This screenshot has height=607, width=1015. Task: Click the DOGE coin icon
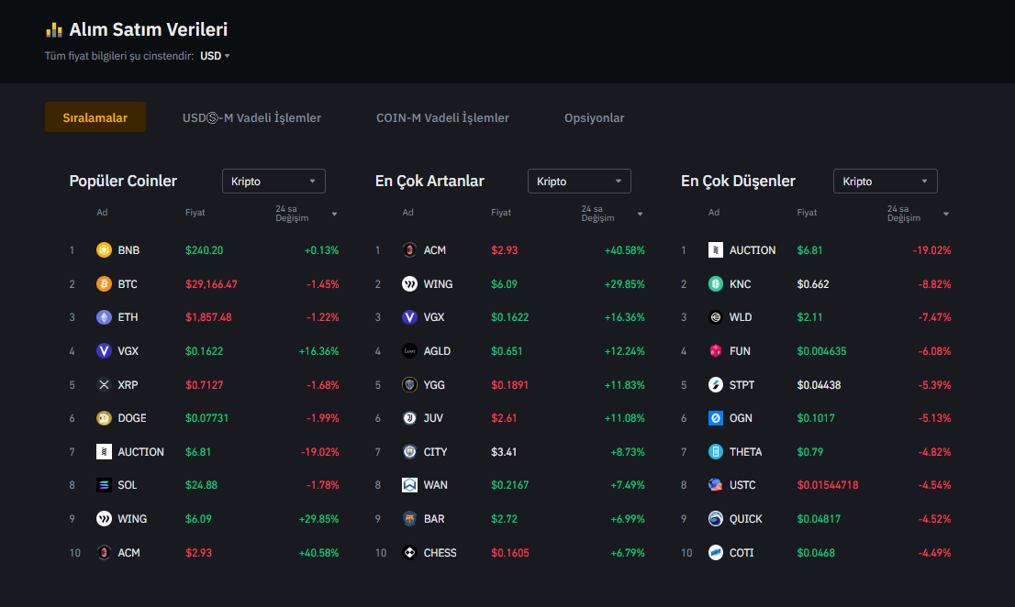[x=104, y=418]
